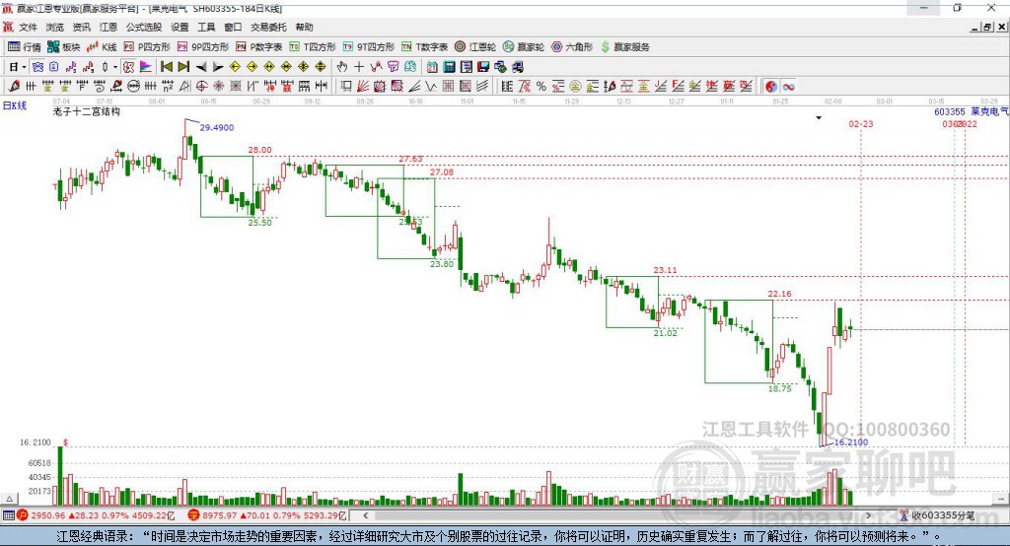Select the percent % retracement tool
Viewport: 1010px width, 546px height.
[x=541, y=87]
